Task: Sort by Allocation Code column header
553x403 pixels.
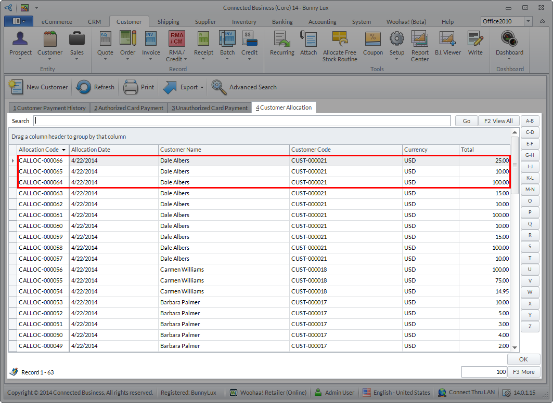Action: (x=39, y=150)
